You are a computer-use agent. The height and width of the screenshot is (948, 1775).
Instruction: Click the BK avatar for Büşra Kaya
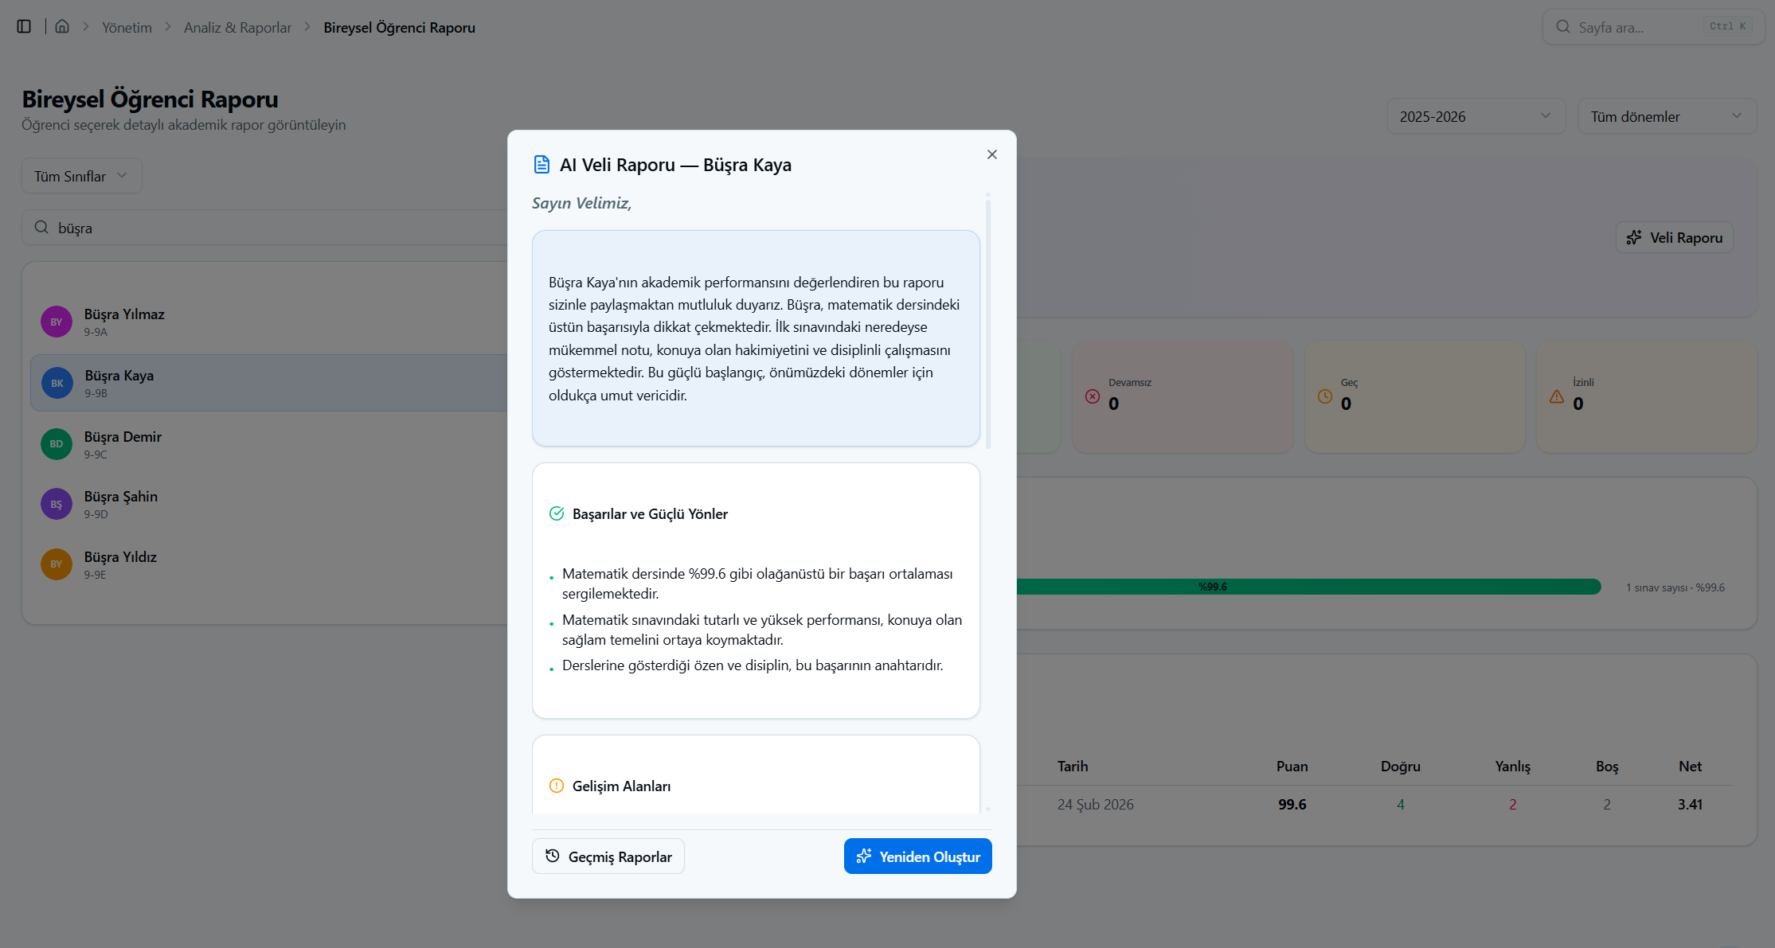pos(57,383)
